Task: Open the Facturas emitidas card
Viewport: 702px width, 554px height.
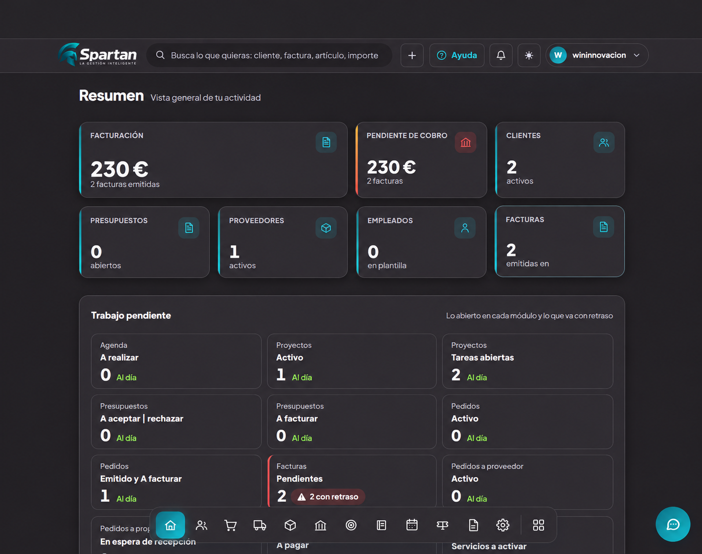Action: (x=560, y=241)
